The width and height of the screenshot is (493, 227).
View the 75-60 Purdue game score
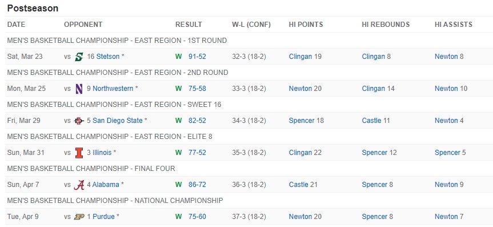[197, 217]
